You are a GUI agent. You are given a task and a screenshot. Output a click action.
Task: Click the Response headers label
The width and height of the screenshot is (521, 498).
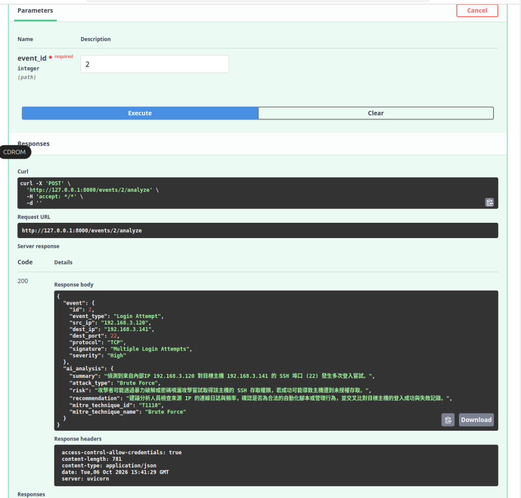78,439
